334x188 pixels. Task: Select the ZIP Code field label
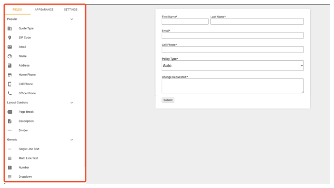pyautogui.click(x=25, y=38)
